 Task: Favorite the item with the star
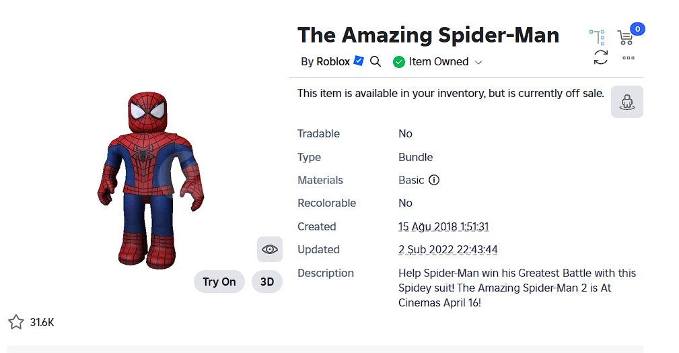16,322
